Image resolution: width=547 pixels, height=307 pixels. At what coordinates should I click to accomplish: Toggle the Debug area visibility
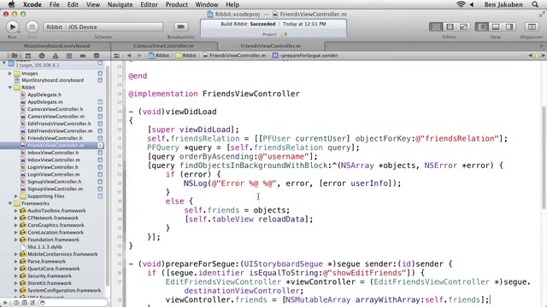[496, 26]
